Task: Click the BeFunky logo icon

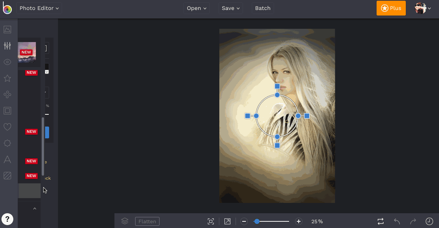Action: pos(7,8)
